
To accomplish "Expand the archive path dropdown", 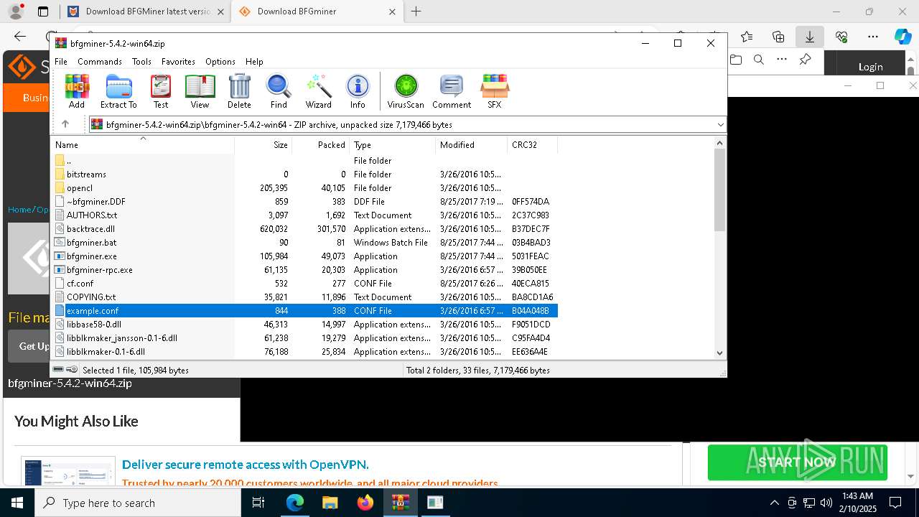I will (x=720, y=124).
